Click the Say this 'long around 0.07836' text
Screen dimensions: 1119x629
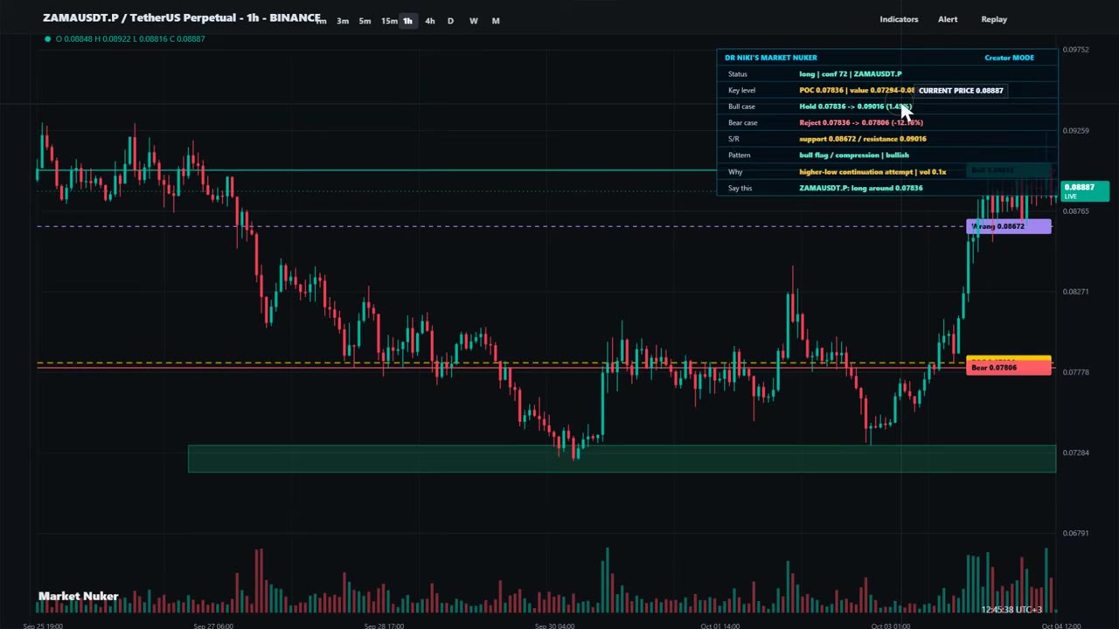click(861, 188)
